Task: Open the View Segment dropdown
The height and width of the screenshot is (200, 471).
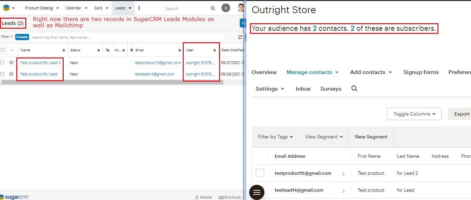Action: tap(324, 137)
